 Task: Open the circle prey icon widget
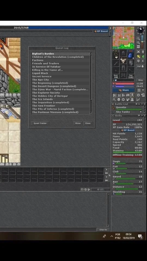pos(123,100)
